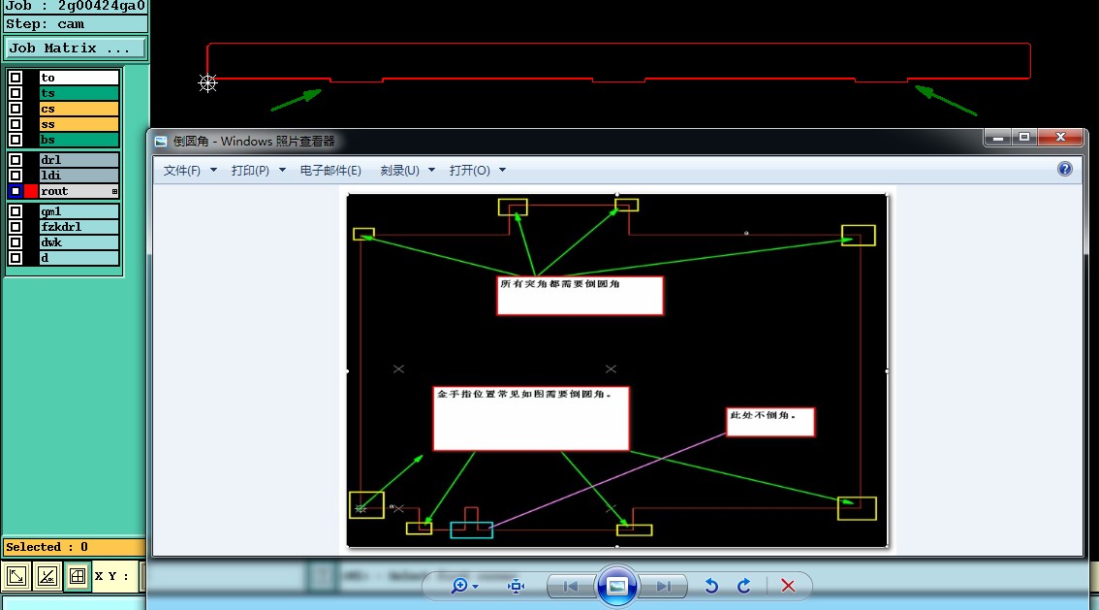Viewport: 1099px width, 610px height.
Task: Toggle display checkbox for layer bs
Action: (x=16, y=140)
